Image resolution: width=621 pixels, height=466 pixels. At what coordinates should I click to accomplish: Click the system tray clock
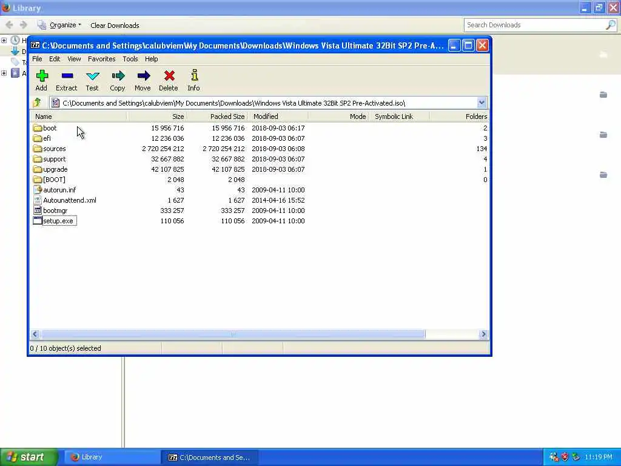(x=599, y=457)
